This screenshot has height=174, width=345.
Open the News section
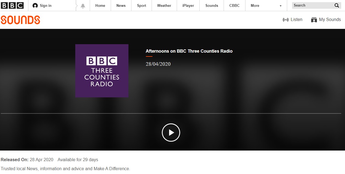pyautogui.click(x=121, y=6)
